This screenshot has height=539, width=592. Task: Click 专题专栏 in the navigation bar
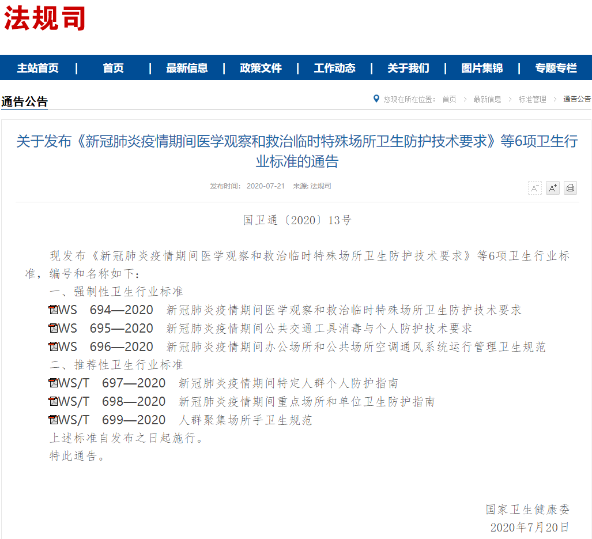556,68
